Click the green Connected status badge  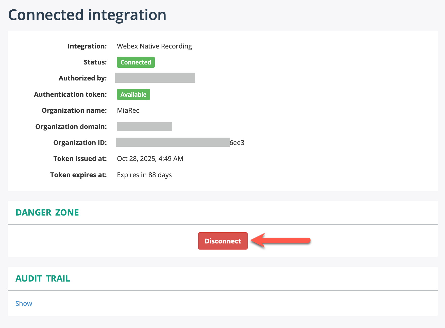[135, 62]
